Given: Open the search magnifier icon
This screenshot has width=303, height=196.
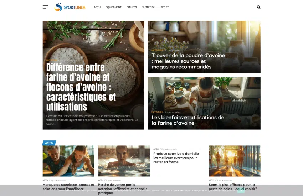Looking at the screenshot, I should [258, 7].
